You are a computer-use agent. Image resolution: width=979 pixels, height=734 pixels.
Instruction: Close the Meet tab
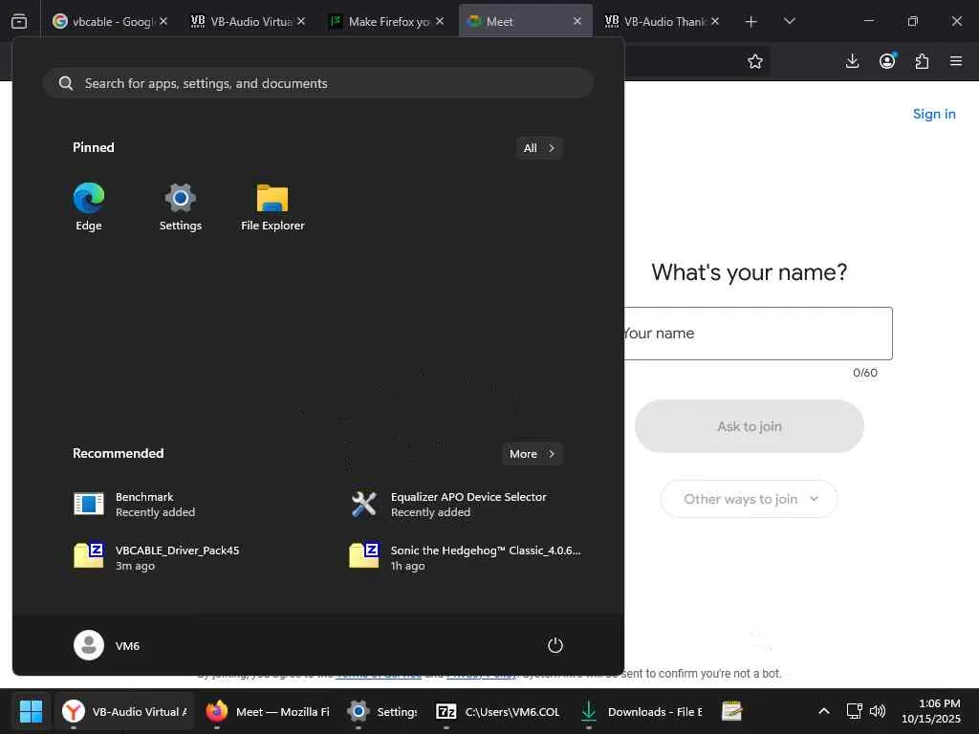(x=577, y=21)
